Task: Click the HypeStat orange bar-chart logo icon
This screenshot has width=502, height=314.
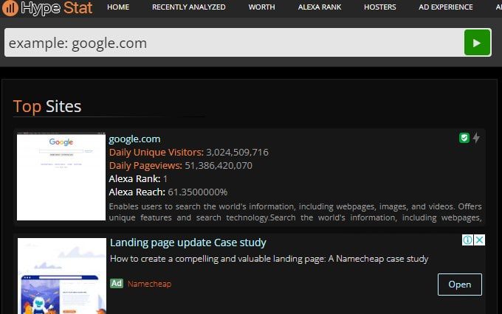Action: pyautogui.click(x=10, y=8)
